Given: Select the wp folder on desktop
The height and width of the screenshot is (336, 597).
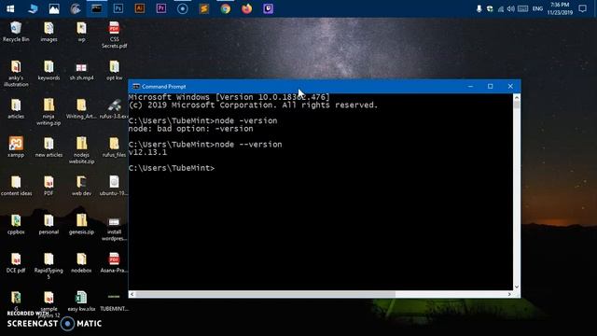Looking at the screenshot, I should (x=81, y=32).
